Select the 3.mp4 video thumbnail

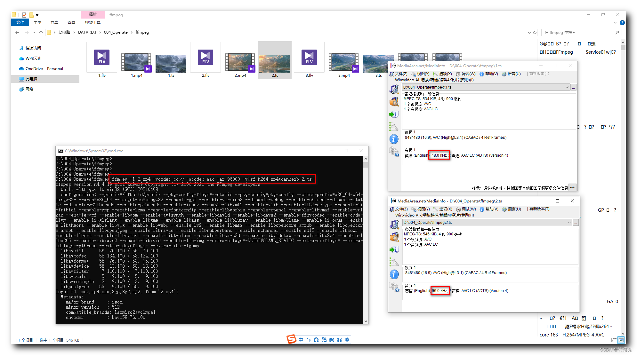click(x=344, y=63)
